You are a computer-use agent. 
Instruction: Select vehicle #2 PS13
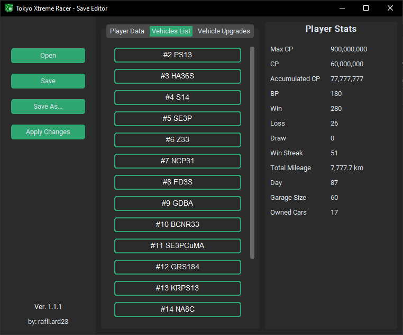coord(178,55)
